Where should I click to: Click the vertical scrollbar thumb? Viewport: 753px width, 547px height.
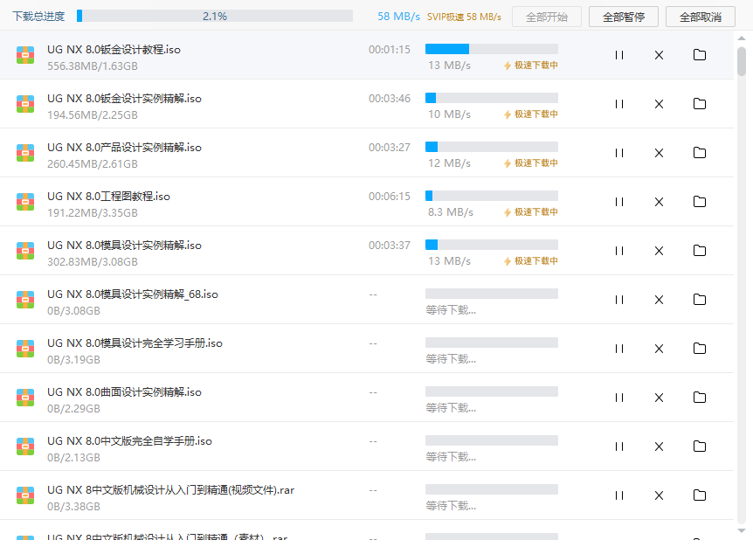(x=742, y=61)
